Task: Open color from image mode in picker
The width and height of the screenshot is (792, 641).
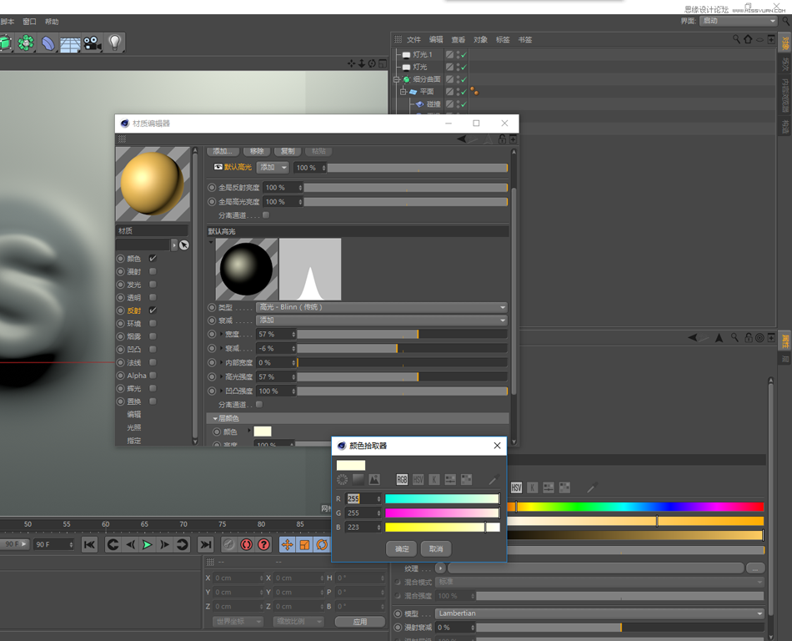Action: point(374,479)
